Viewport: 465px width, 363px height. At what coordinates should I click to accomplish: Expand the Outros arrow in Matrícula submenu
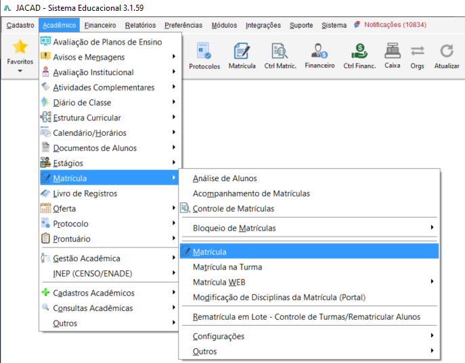coord(432,351)
